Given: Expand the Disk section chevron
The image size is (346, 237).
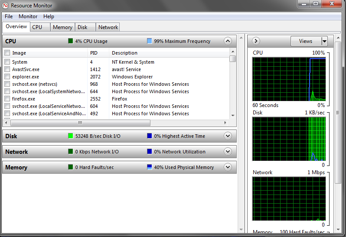Looking at the screenshot, I should (x=228, y=136).
